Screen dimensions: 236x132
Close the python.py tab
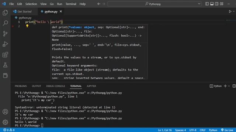tap(61, 11)
